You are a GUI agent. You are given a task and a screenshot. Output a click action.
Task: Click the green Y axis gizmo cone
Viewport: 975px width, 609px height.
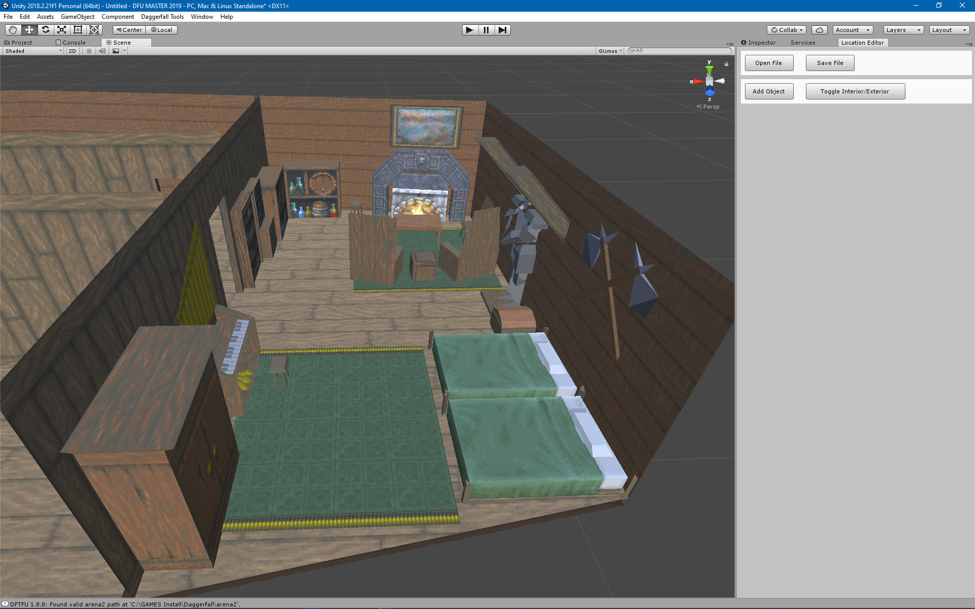tap(709, 70)
